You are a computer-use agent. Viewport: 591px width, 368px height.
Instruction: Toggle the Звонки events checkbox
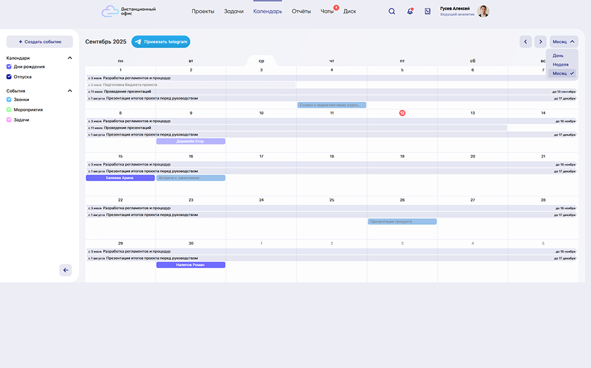tap(9, 100)
